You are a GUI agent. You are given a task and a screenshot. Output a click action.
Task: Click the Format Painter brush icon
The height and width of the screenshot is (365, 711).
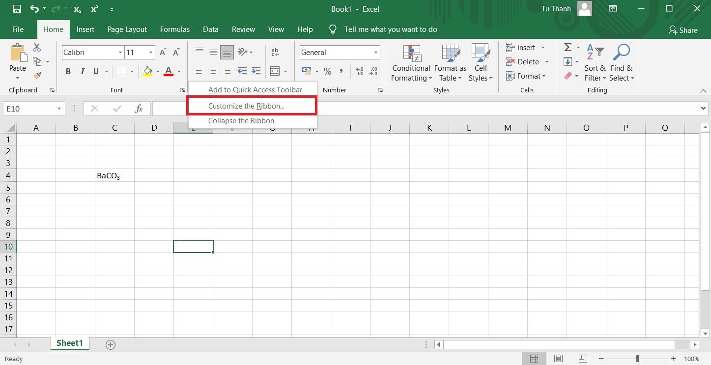(37, 76)
